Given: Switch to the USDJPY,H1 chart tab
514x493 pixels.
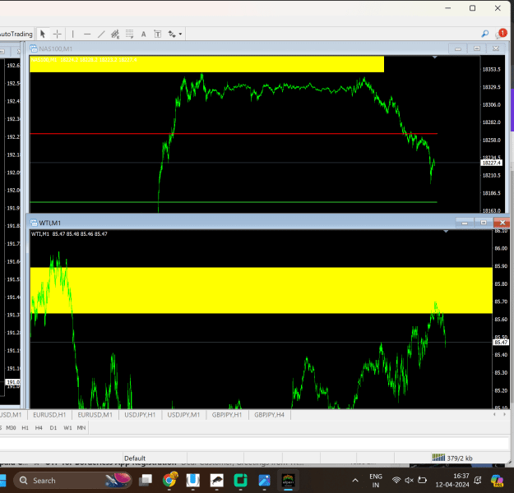Looking at the screenshot, I should (x=140, y=415).
